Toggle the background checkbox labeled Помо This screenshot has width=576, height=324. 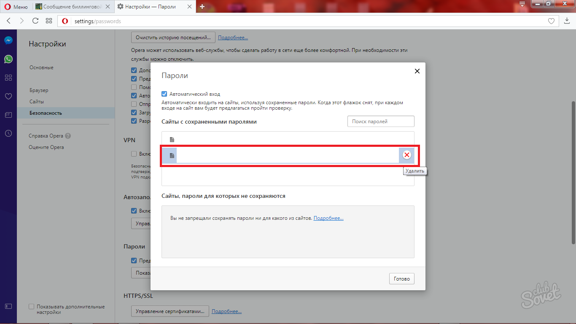click(134, 87)
